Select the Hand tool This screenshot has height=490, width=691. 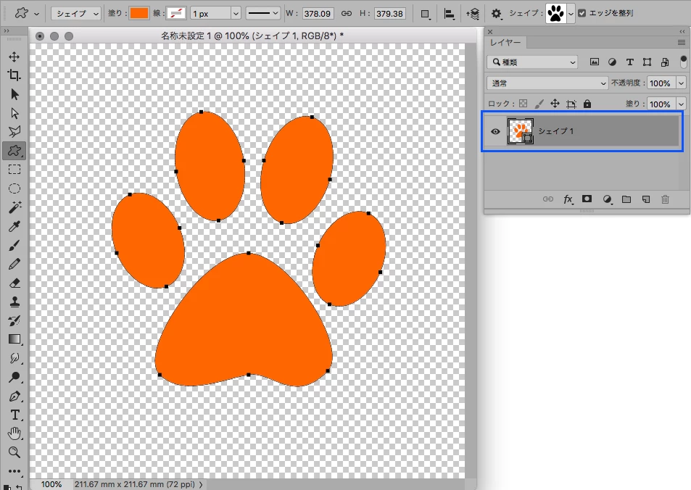click(x=14, y=433)
